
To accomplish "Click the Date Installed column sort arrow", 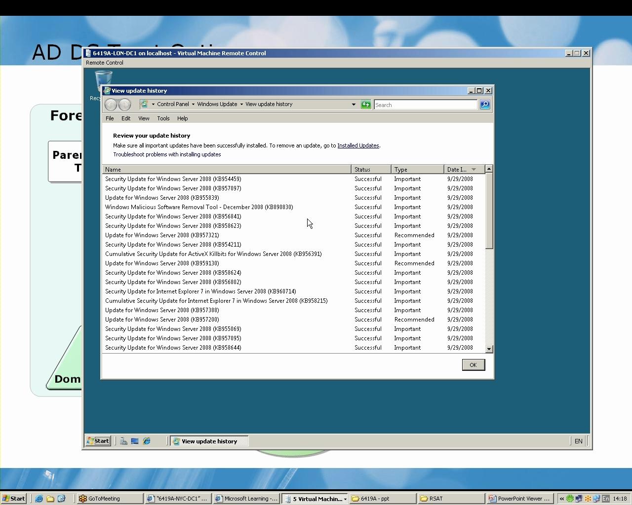I will tap(474, 170).
